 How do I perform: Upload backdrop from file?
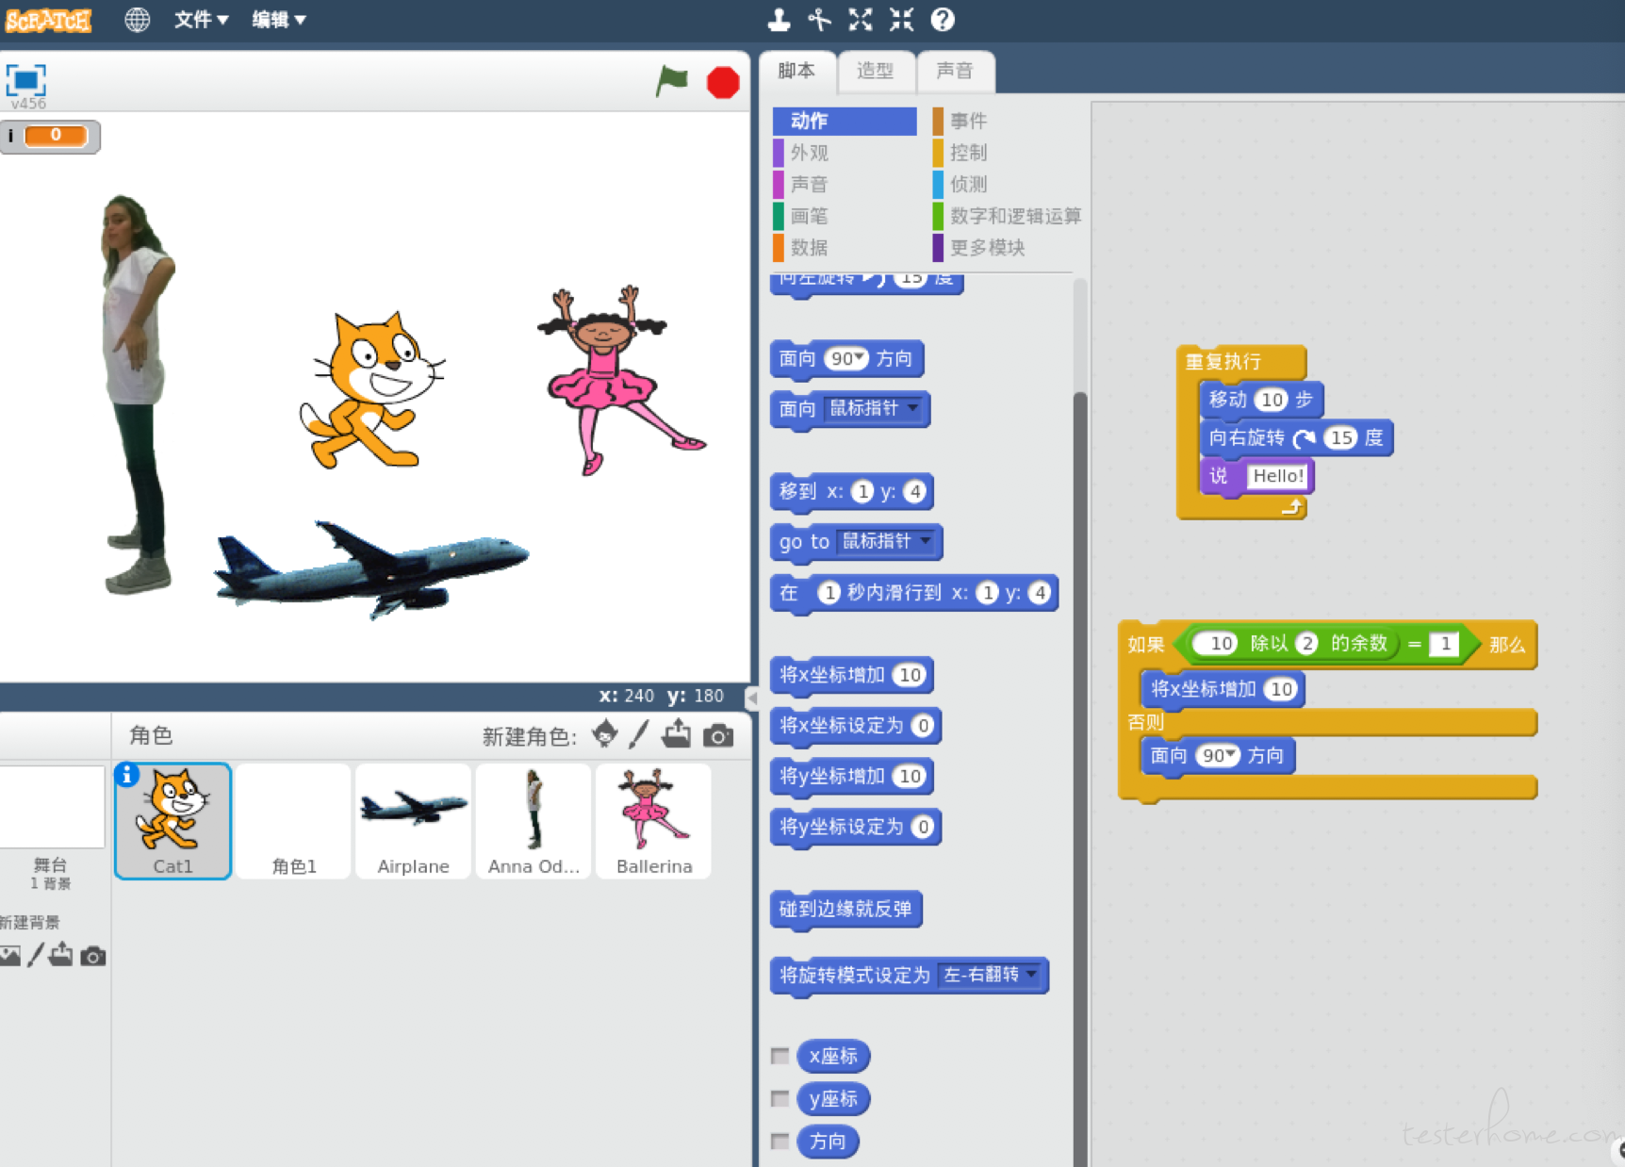point(61,954)
